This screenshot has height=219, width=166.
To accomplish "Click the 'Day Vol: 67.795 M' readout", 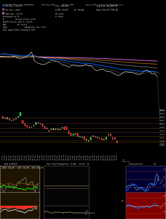I will [107, 10].
